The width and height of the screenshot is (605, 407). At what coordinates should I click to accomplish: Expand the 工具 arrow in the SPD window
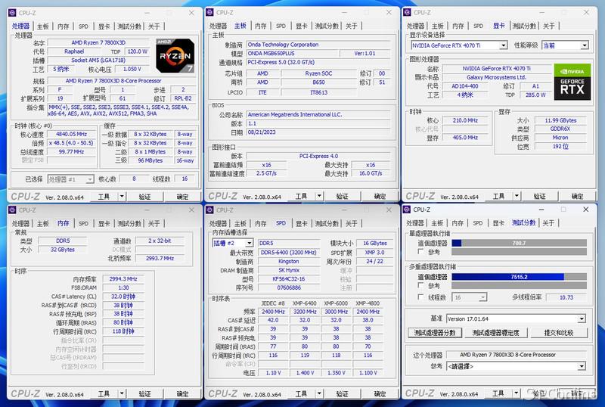pos(319,393)
